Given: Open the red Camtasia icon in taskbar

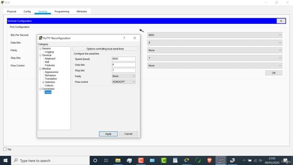Looking at the screenshot, I should (141, 160).
